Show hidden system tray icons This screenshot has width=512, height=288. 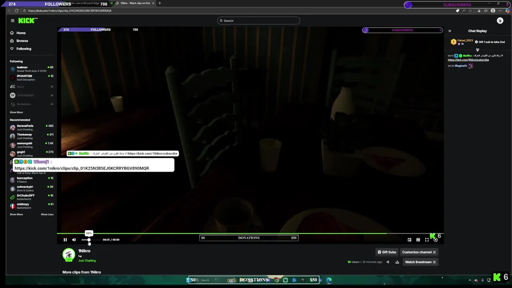tap(470, 280)
